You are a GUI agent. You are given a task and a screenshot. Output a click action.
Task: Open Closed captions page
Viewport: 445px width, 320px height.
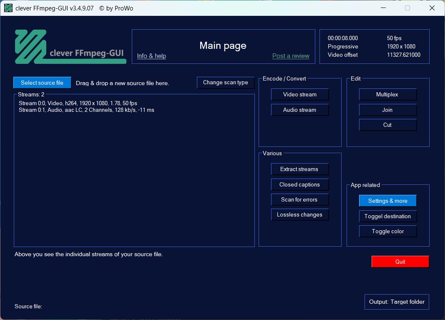click(300, 184)
